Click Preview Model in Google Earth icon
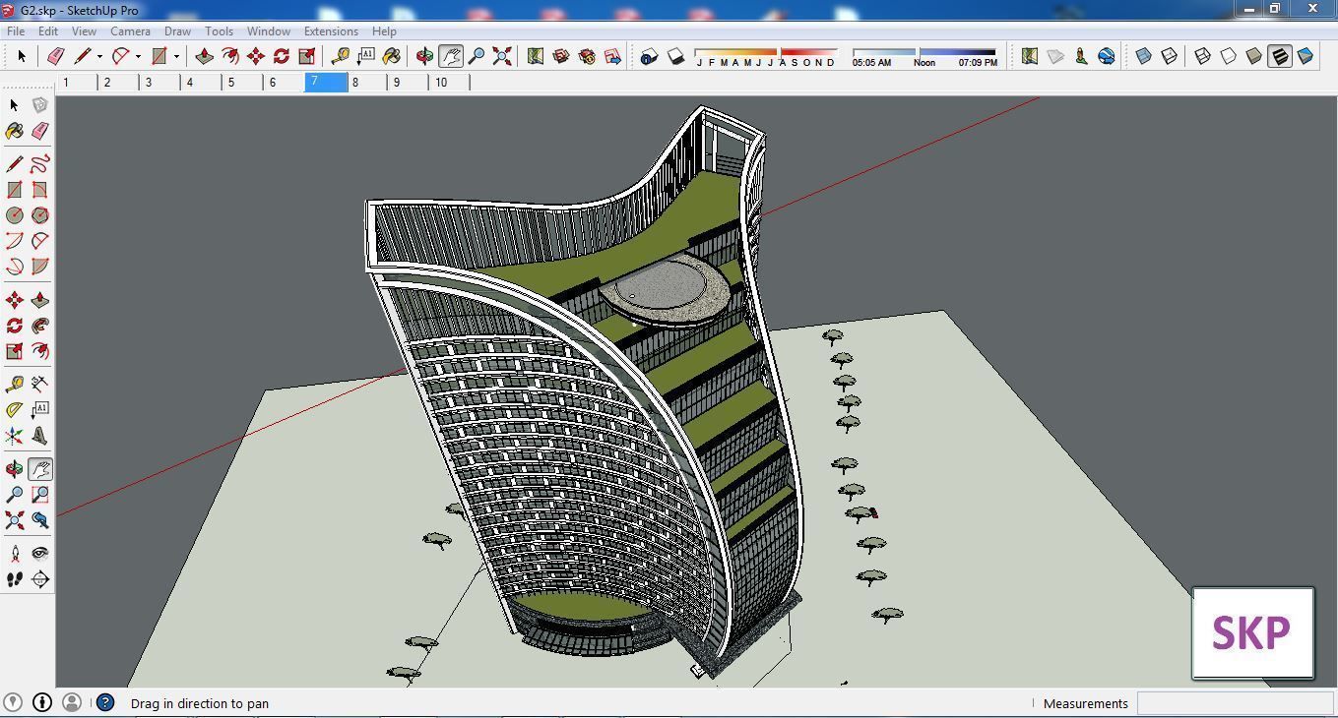The image size is (1338, 718). point(1106,56)
